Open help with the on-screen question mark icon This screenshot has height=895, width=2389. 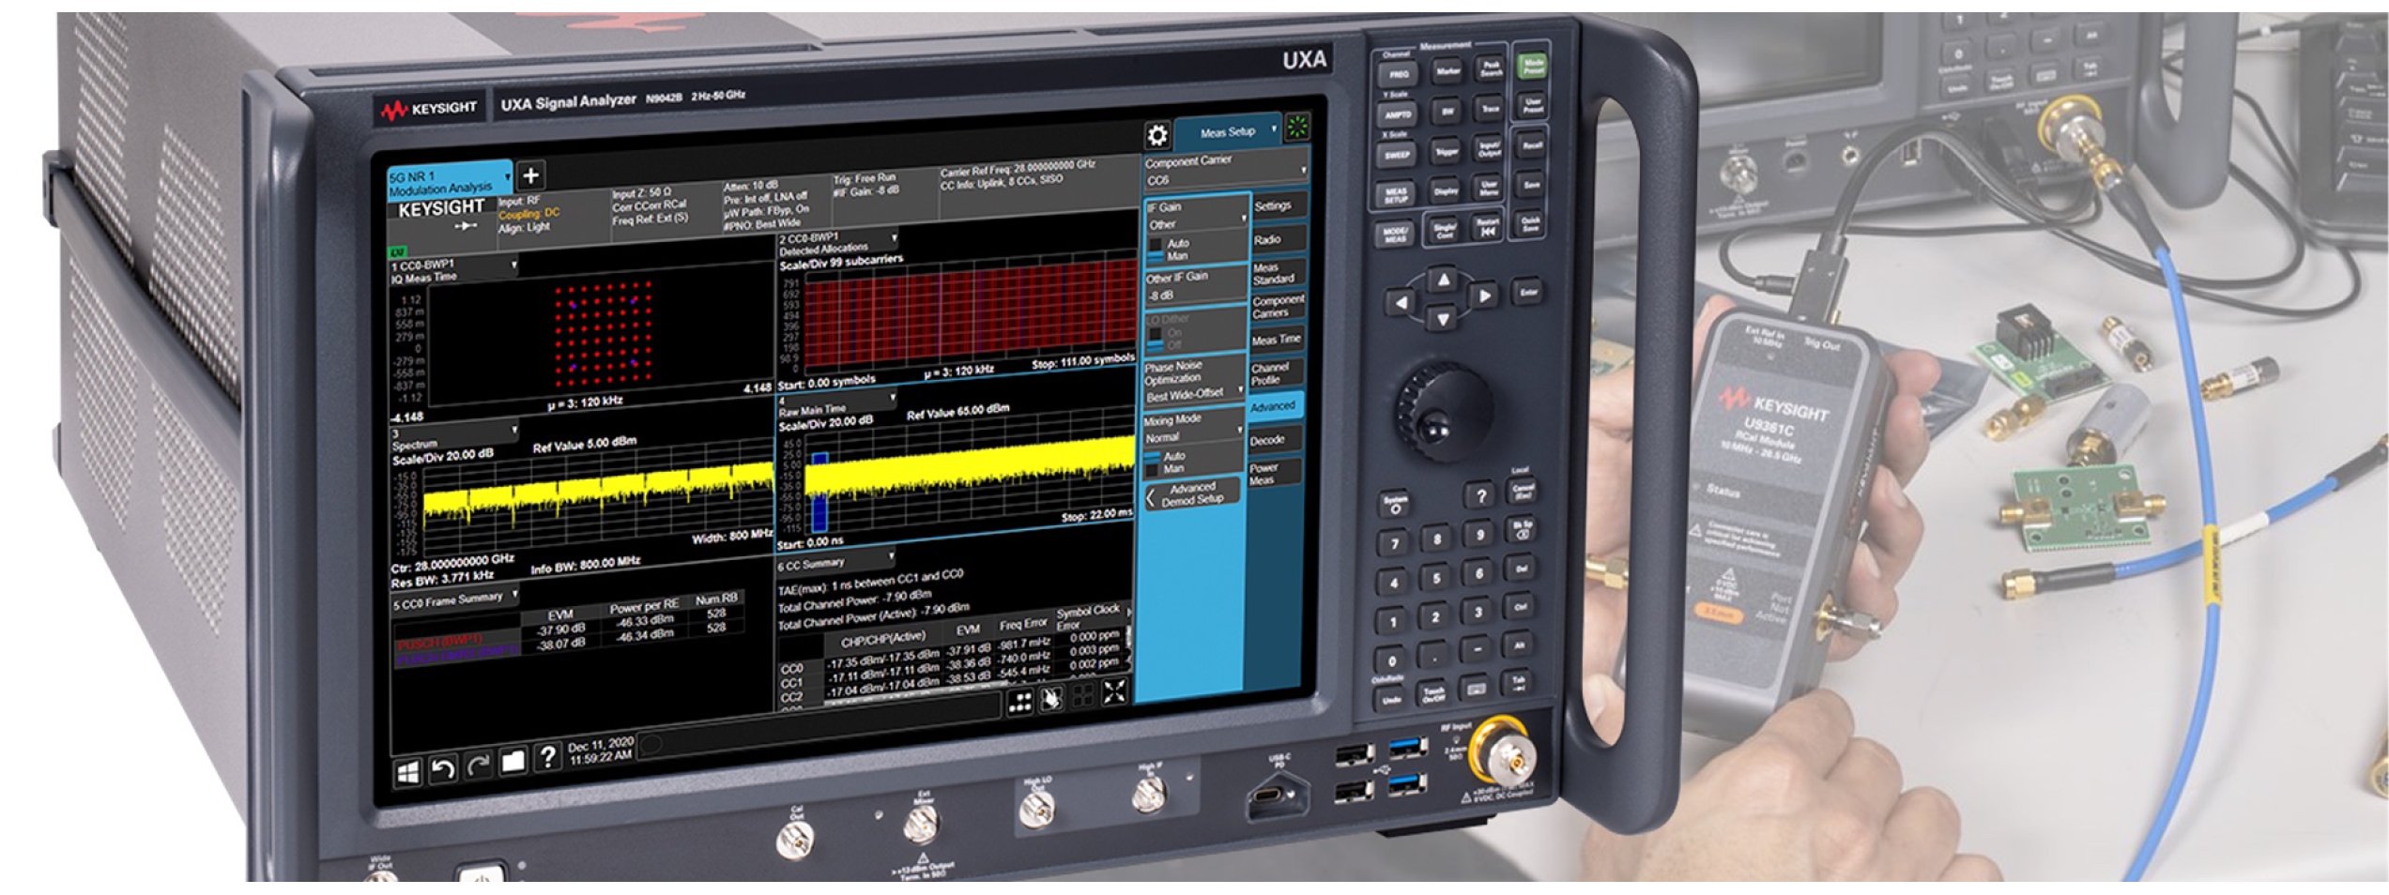pos(546,756)
